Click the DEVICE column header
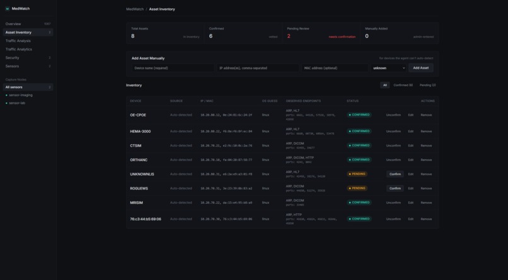Viewport: 508px width, 280px height. tap(136, 101)
